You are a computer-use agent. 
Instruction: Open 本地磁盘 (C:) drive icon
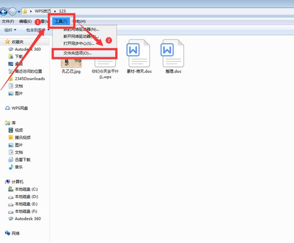pyautogui.click(x=11, y=189)
